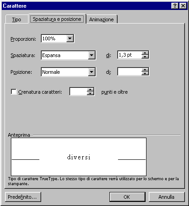Click the help question mark icon
This screenshot has width=189, height=206.
(x=175, y=6)
